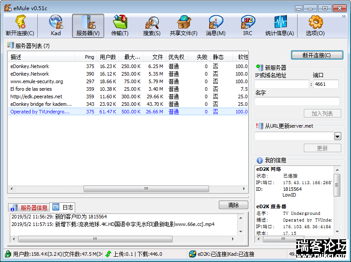Click the 名字 server name input field

[297, 101]
